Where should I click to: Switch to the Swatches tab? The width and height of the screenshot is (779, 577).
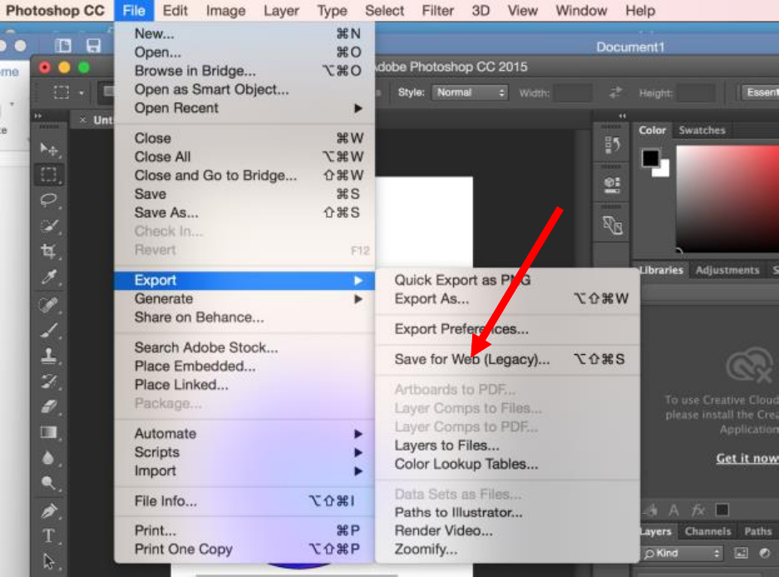[x=702, y=131]
